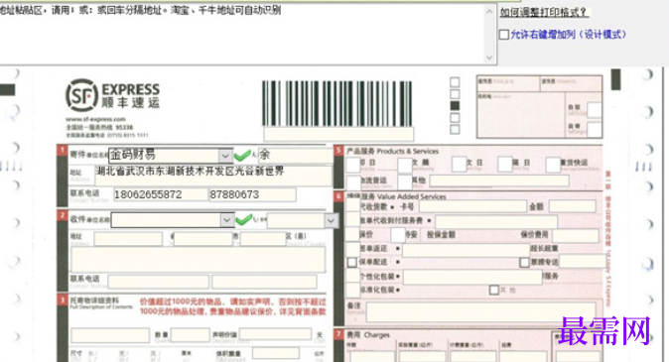Tick the 隔日 product service checkbox
The width and height of the screenshot is (669, 362).
pyautogui.click(x=505, y=165)
